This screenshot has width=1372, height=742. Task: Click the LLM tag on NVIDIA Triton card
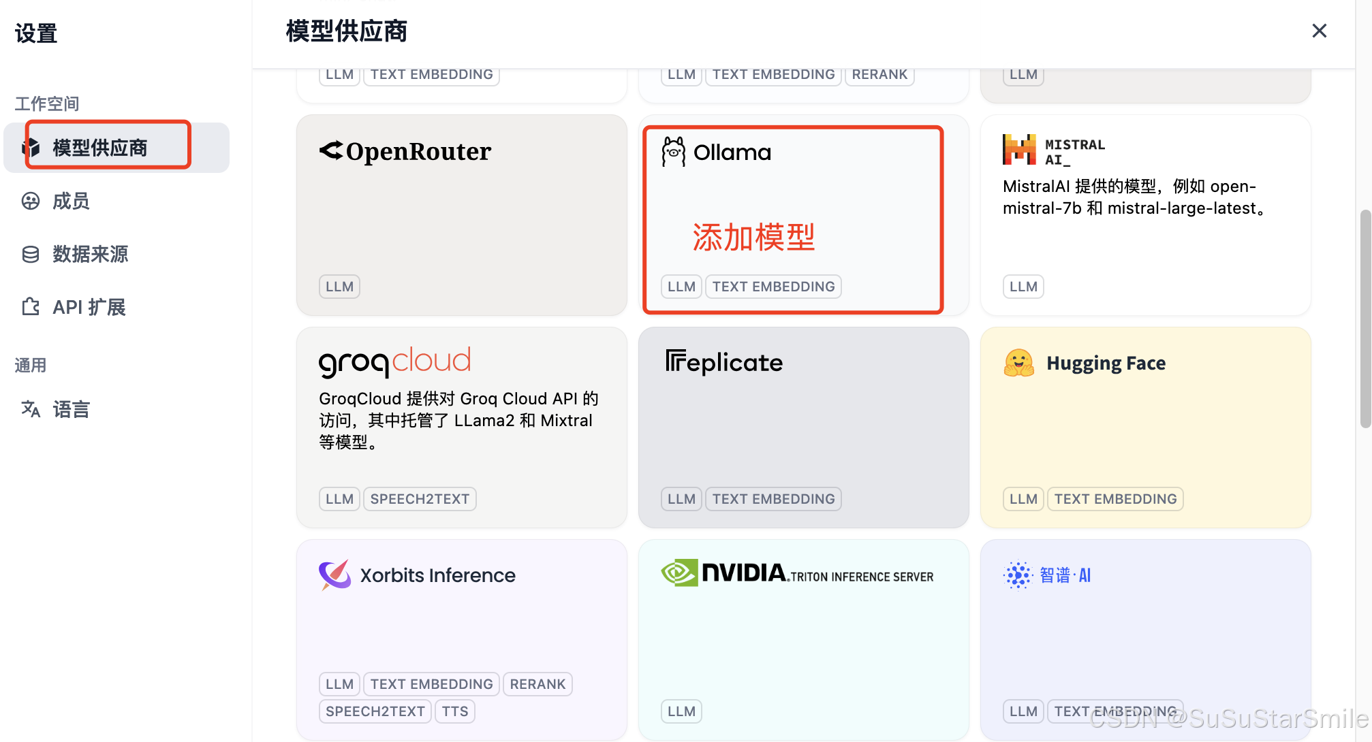(x=681, y=711)
